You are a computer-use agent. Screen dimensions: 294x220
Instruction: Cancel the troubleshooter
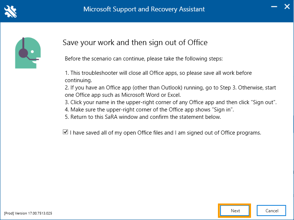click(271, 210)
